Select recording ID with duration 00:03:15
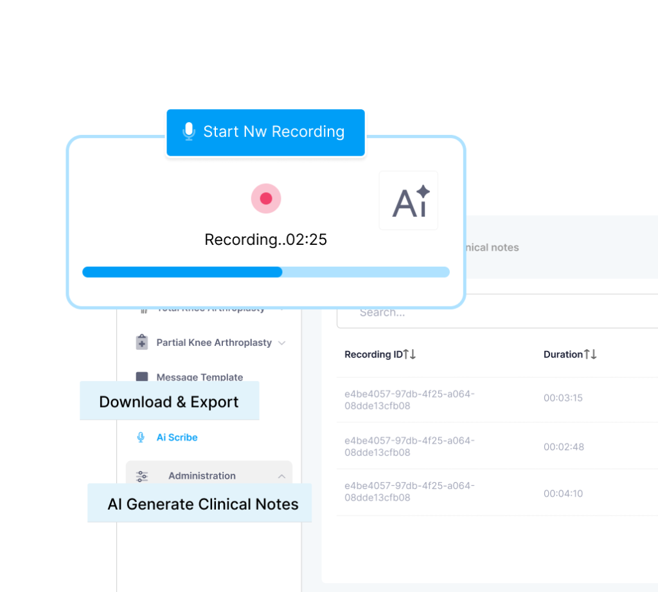The width and height of the screenshot is (658, 592). tap(409, 400)
